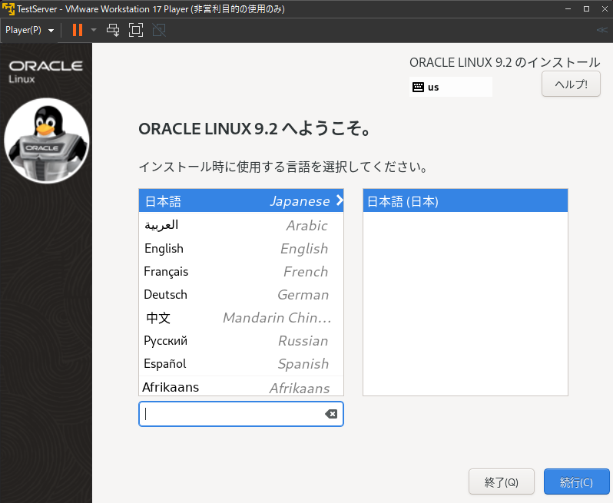Choose 日本語 (日本) locale
The height and width of the screenshot is (503, 613).
click(466, 201)
